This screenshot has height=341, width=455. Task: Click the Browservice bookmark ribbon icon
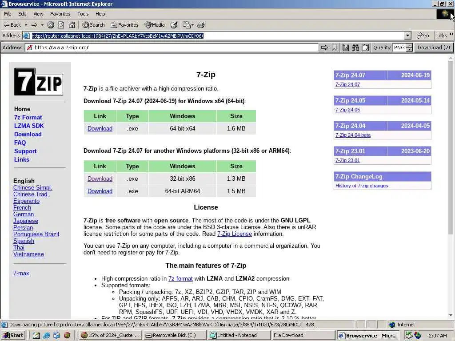(x=334, y=47)
